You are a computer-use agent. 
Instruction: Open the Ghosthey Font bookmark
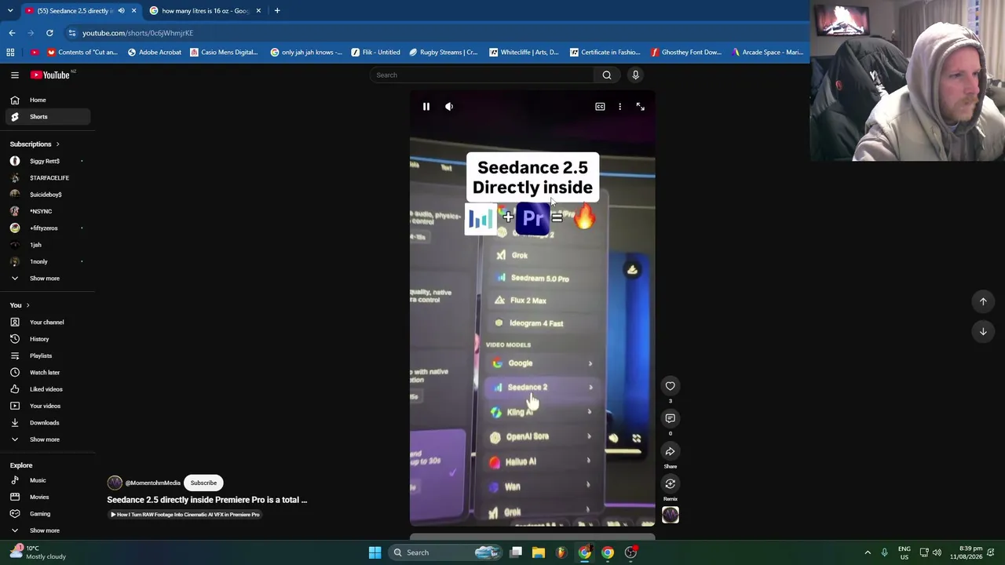(x=686, y=53)
